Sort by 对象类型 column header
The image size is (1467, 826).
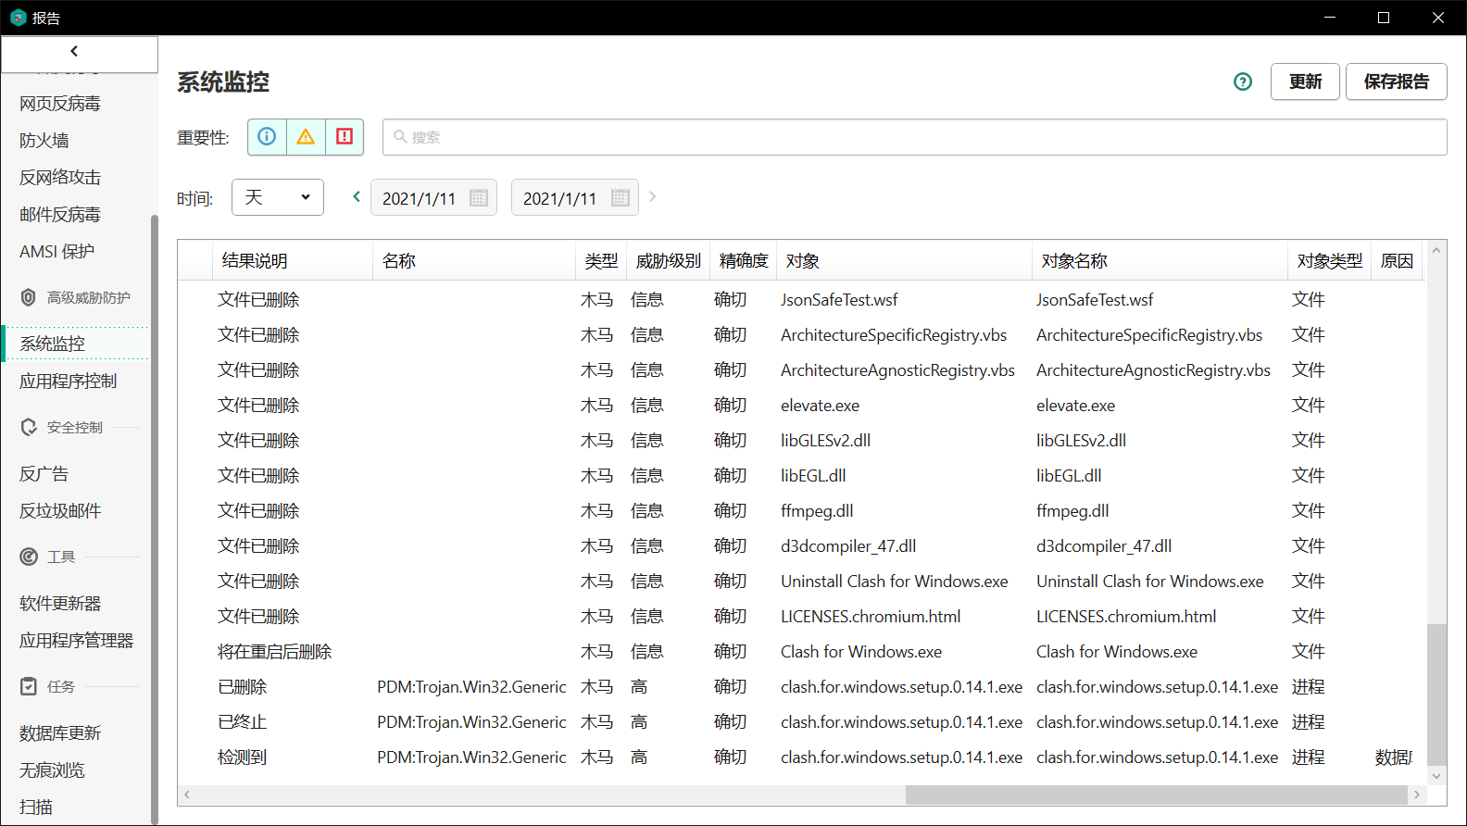pos(1330,261)
